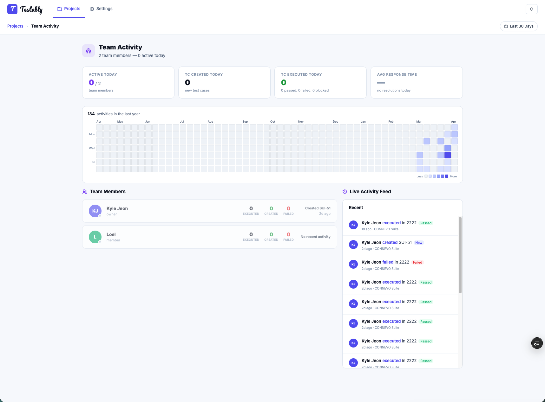Click the darkest heatmap cell in April column

[x=448, y=155]
